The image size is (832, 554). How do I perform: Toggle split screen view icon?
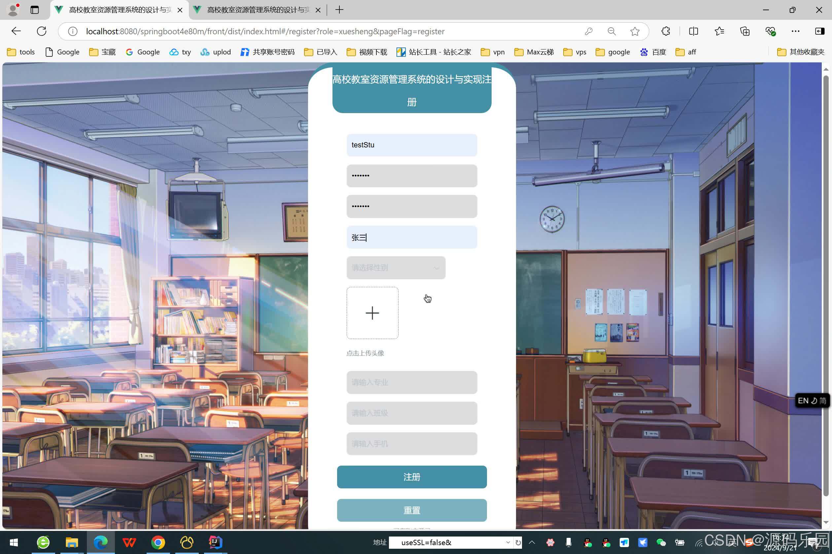pyautogui.click(x=693, y=31)
